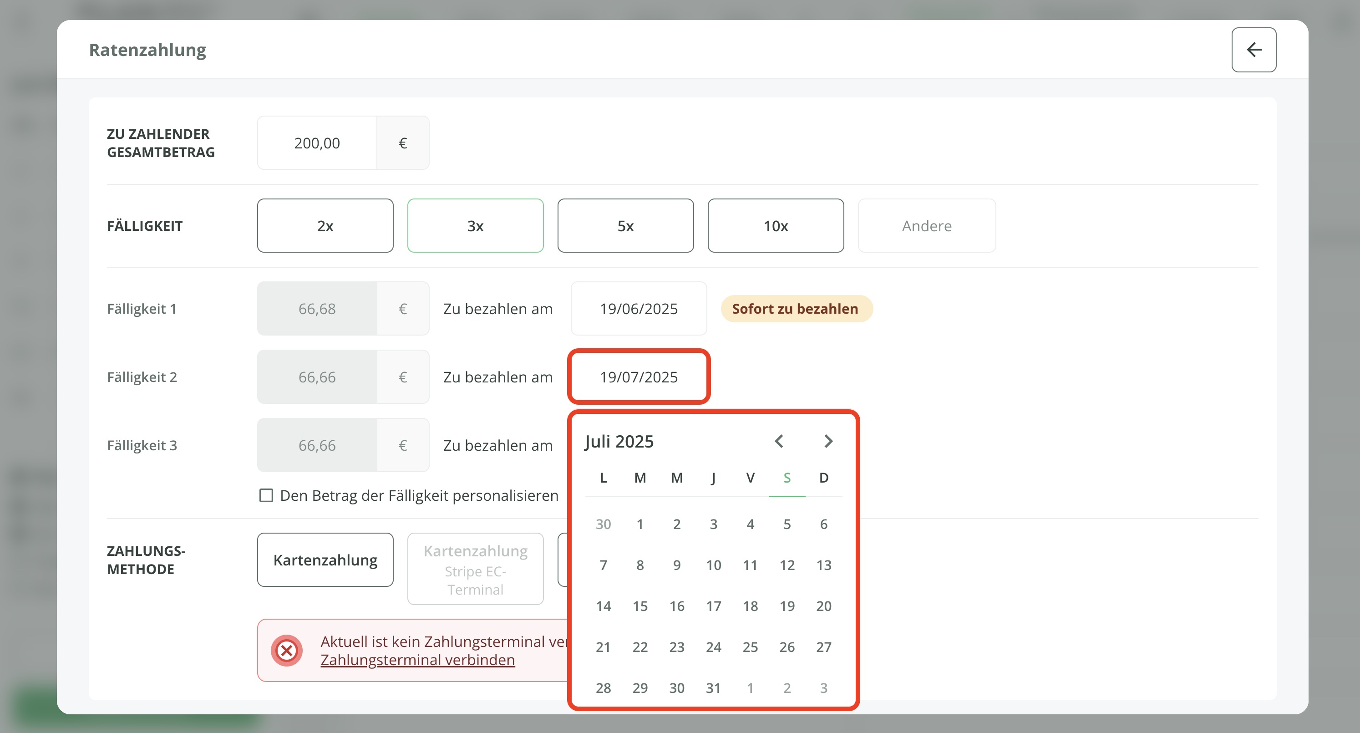Screen dimensions: 1360x733
Task: Choose the 5x installment option
Action: [x=625, y=225]
